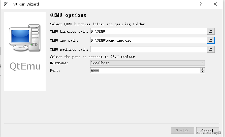This screenshot has width=225, height=137.
Task: Click the 'QEMU options' heading
Action: (x=68, y=15)
